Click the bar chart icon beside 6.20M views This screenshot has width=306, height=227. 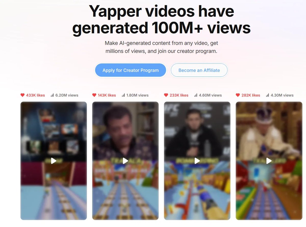pyautogui.click(x=52, y=95)
